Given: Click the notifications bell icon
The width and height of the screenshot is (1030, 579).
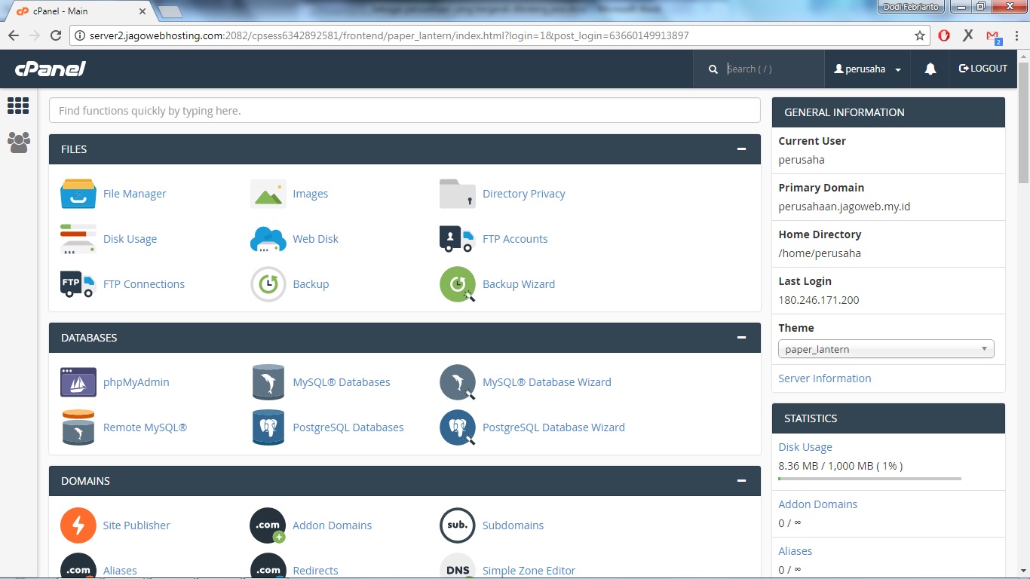Looking at the screenshot, I should (930, 69).
